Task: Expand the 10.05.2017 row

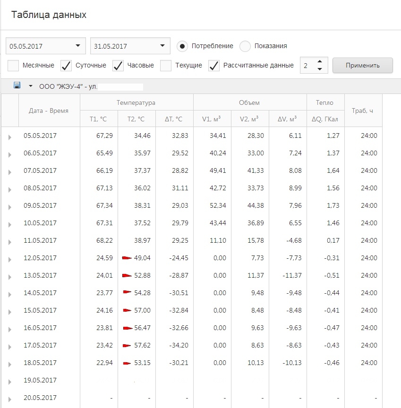Action: pyautogui.click(x=9, y=224)
